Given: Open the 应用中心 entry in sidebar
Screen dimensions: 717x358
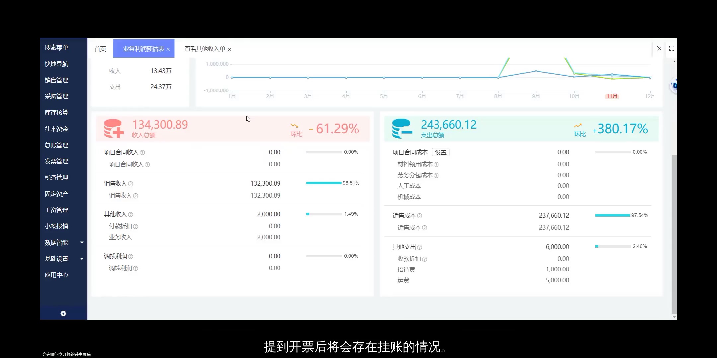Looking at the screenshot, I should point(56,275).
